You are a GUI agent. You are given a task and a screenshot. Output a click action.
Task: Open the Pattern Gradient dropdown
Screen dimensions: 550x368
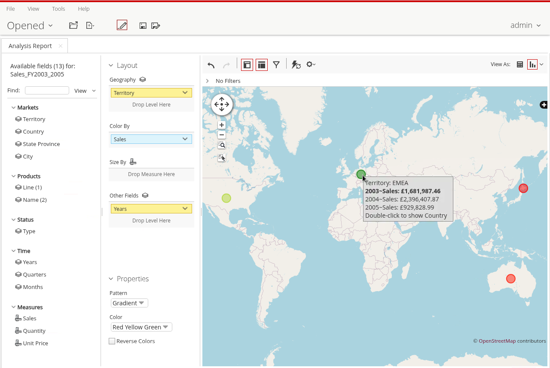(x=129, y=303)
